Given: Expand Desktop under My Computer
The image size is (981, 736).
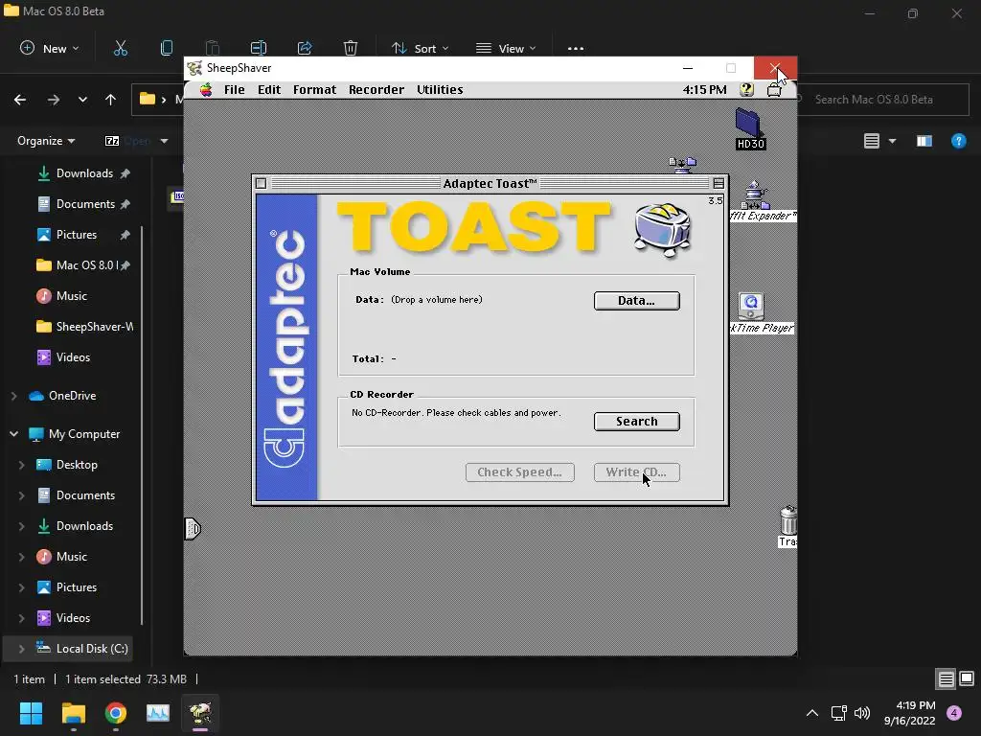Looking at the screenshot, I should pyautogui.click(x=21, y=465).
